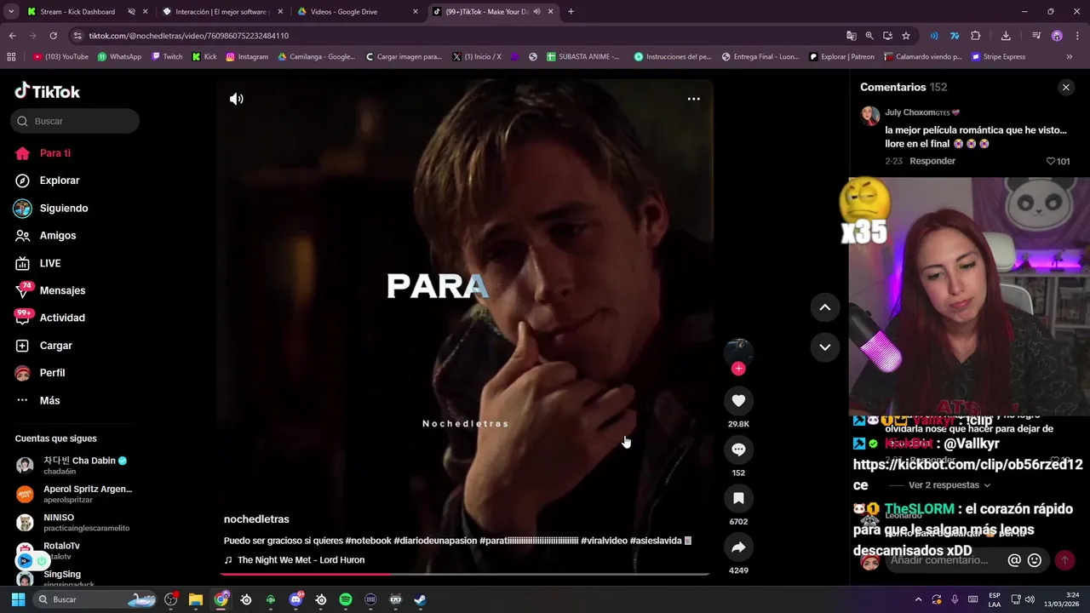Image resolution: width=1090 pixels, height=613 pixels.
Task: Like July Choxom's comment
Action: click(1058, 161)
